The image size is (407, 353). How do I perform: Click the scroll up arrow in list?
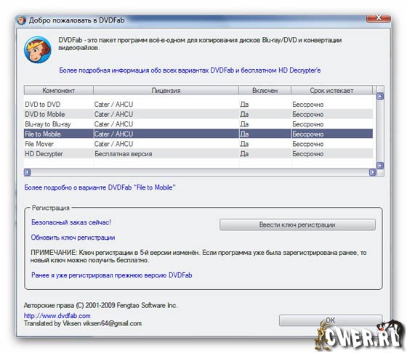tap(380, 97)
